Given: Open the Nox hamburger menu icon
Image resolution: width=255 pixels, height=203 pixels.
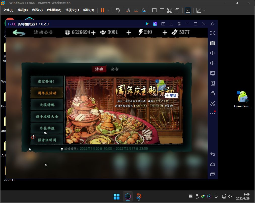Looking at the screenshot, I should click(171, 24).
